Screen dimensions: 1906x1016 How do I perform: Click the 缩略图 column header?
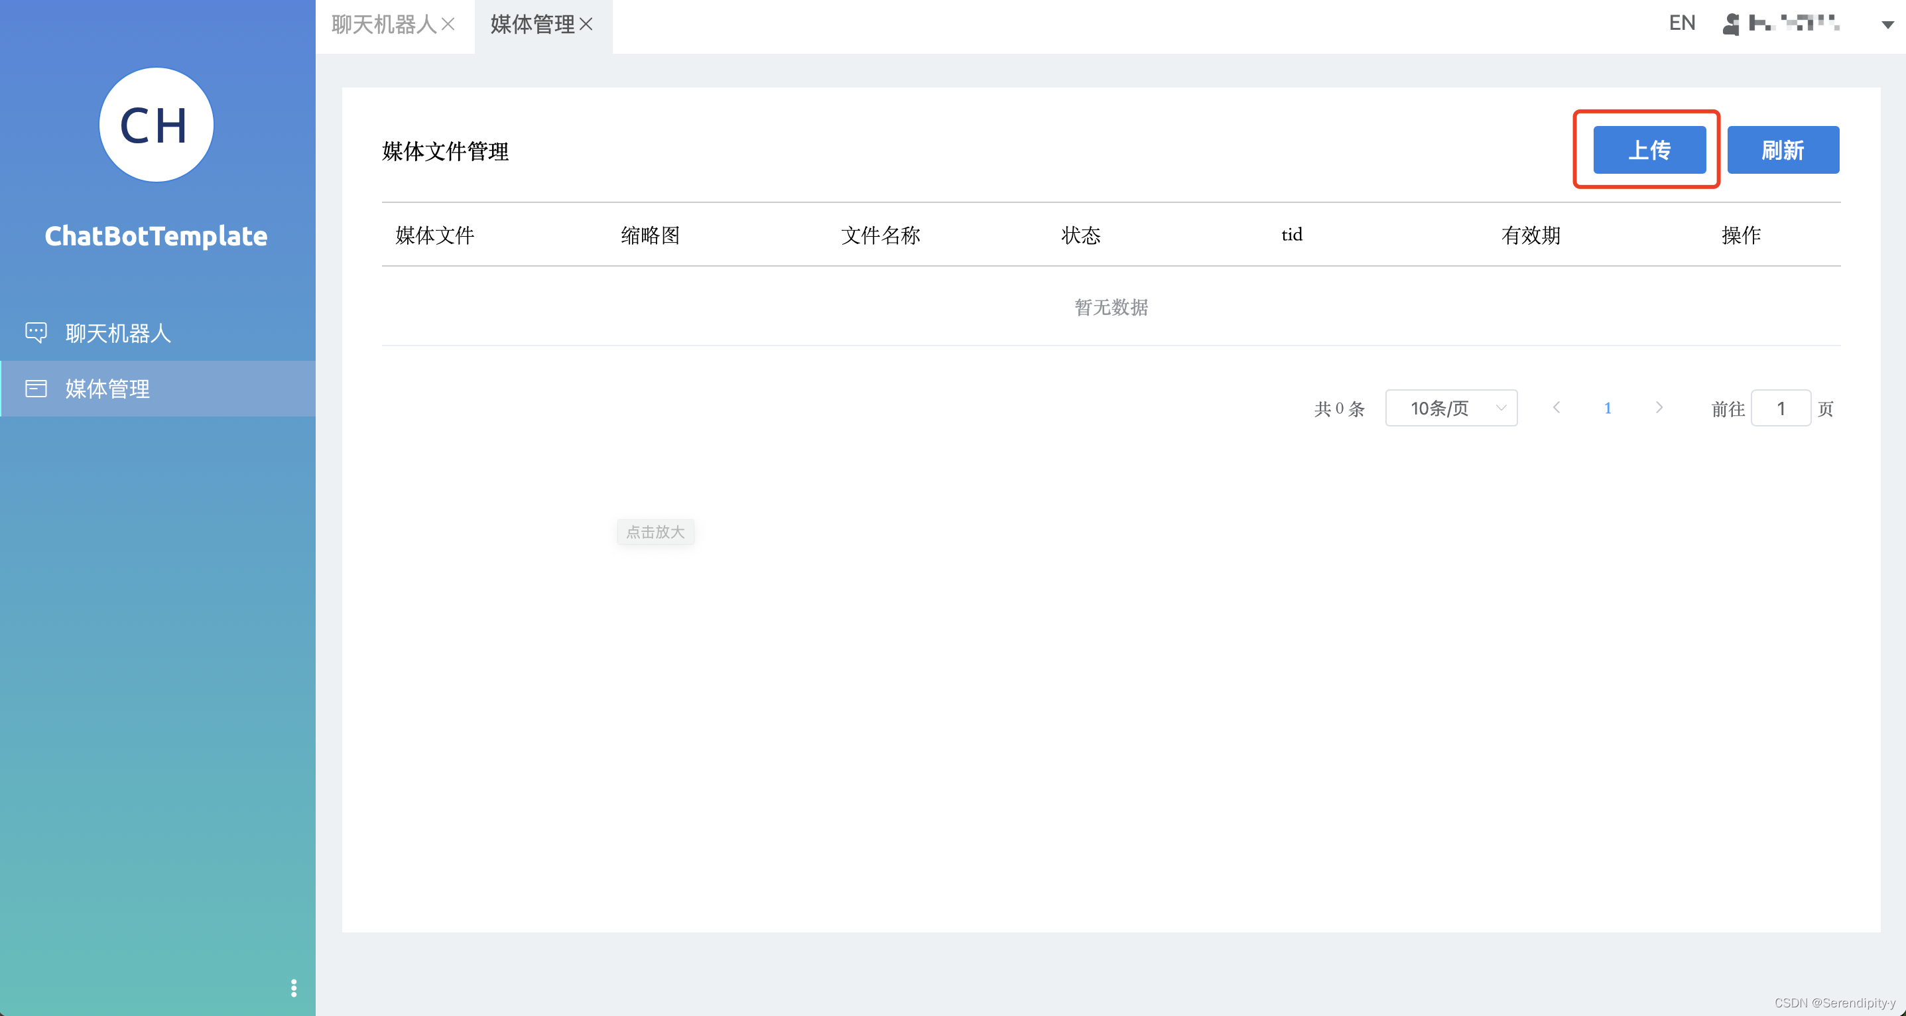click(651, 235)
